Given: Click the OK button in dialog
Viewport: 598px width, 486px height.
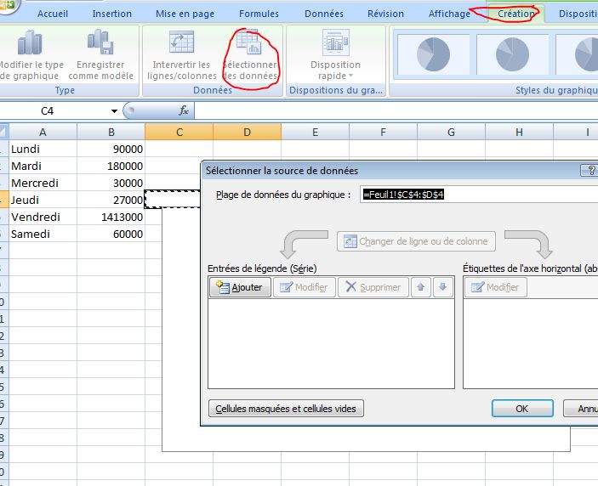Looking at the screenshot, I should pos(522,409).
